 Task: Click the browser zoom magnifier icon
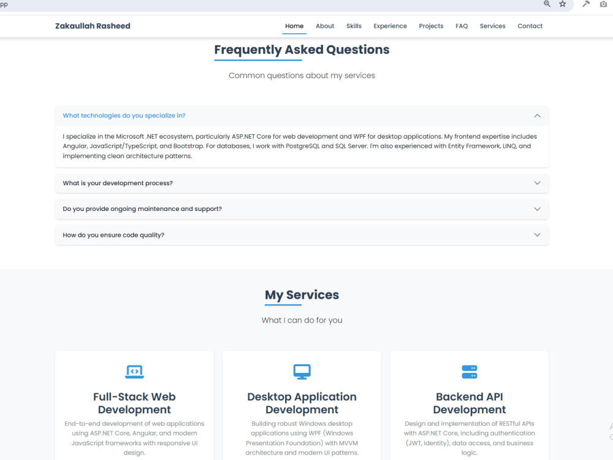547,4
